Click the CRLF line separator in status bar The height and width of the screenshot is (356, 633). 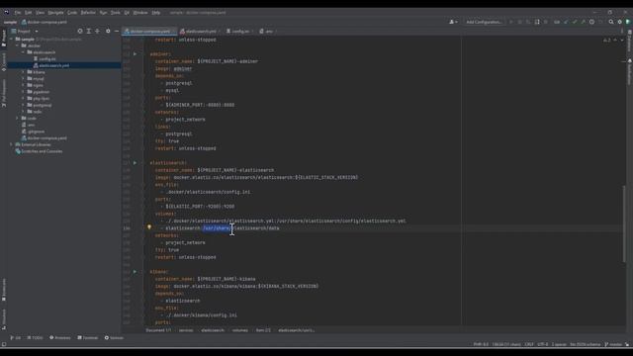click(x=529, y=344)
